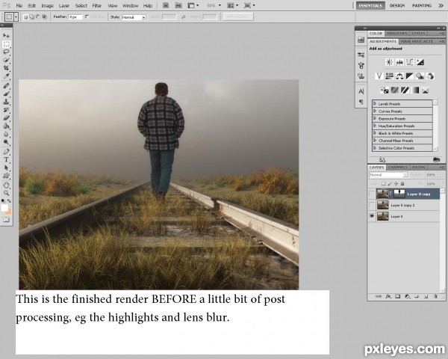Expand Channel Mixer Presets
448x359 pixels.
[375, 141]
